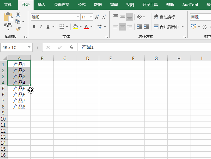Click the Paste clipboard icon
Screen dimensions: 211x159
(x=8, y=17)
